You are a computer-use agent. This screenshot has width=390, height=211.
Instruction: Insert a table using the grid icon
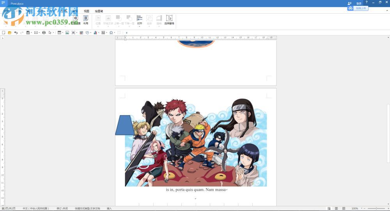[59, 33]
